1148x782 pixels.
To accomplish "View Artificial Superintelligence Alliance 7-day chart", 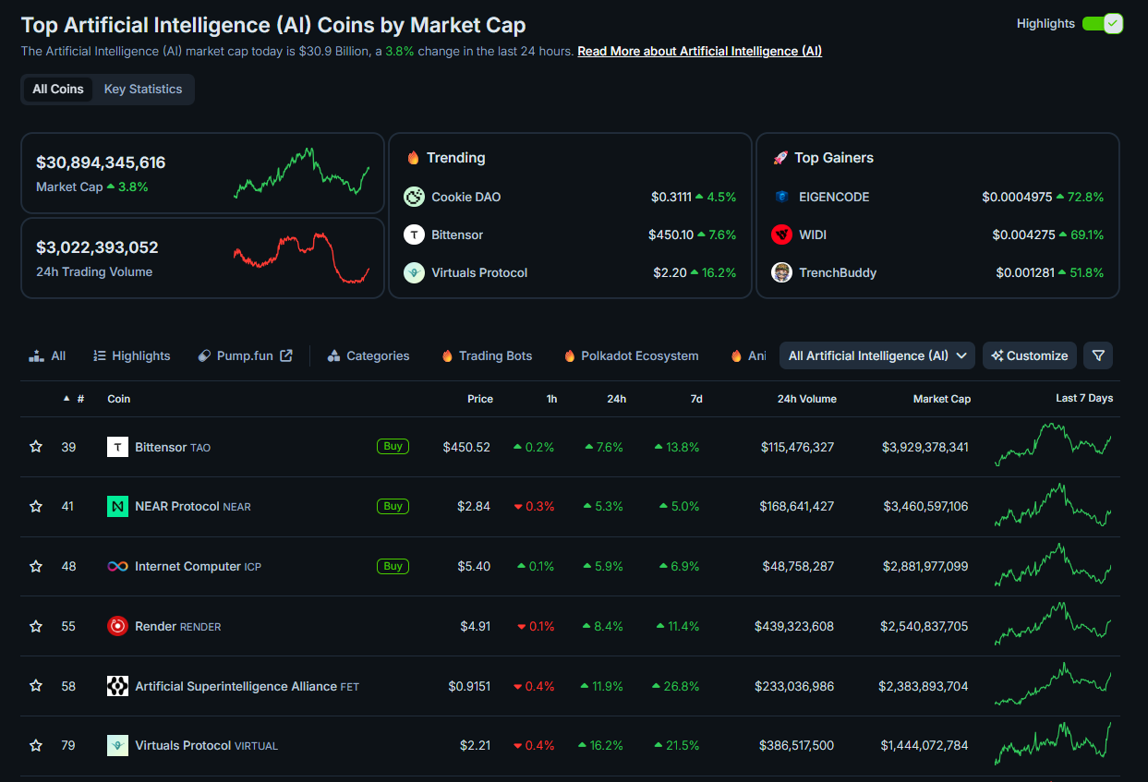I will pos(1053,684).
